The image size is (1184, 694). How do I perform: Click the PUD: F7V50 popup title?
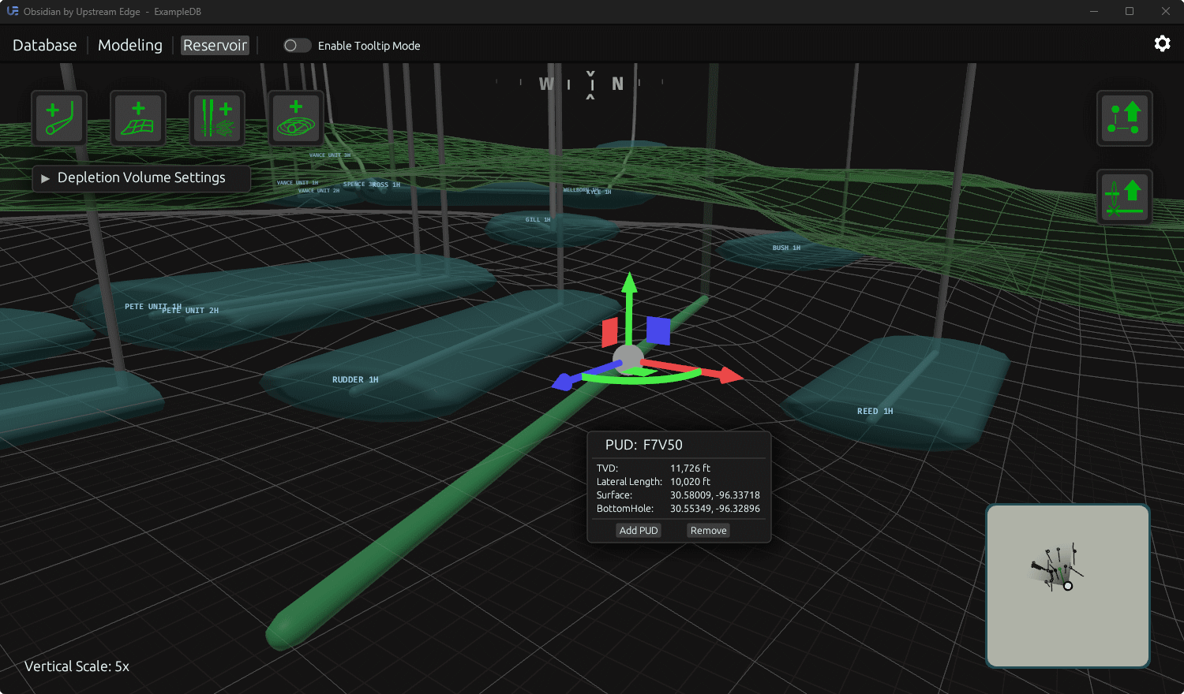point(644,445)
